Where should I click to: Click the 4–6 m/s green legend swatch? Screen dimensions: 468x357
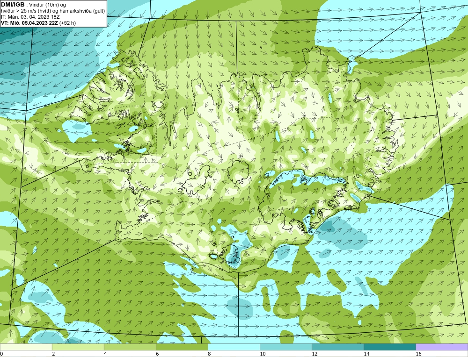130,347
